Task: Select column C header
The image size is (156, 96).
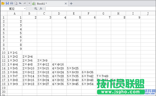Action: 44,14
